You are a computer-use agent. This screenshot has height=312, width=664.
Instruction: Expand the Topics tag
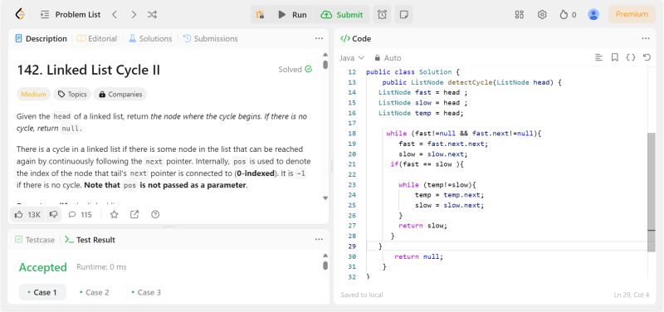pos(72,95)
